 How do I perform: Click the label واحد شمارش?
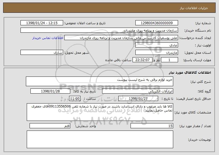pyautogui.click(x=86, y=126)
